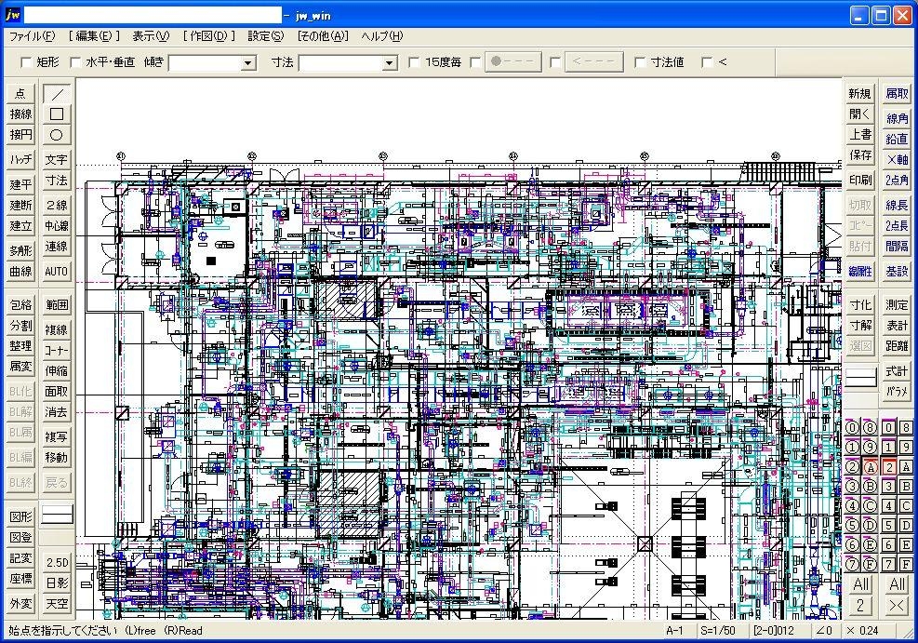The height and width of the screenshot is (643, 918).
Task: Activate AUTO mode tool
Action: (x=57, y=271)
